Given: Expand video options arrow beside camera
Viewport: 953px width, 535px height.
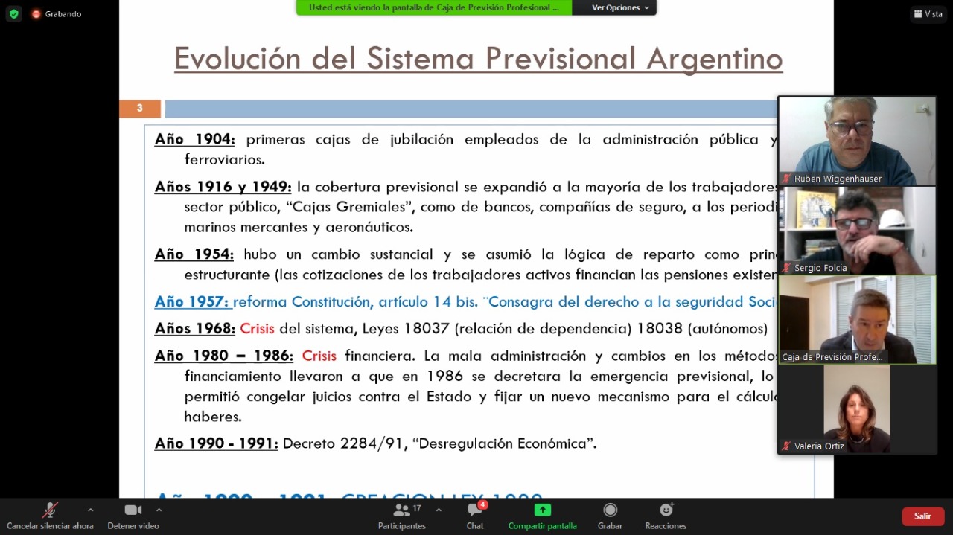Looking at the screenshot, I should pyautogui.click(x=159, y=510).
